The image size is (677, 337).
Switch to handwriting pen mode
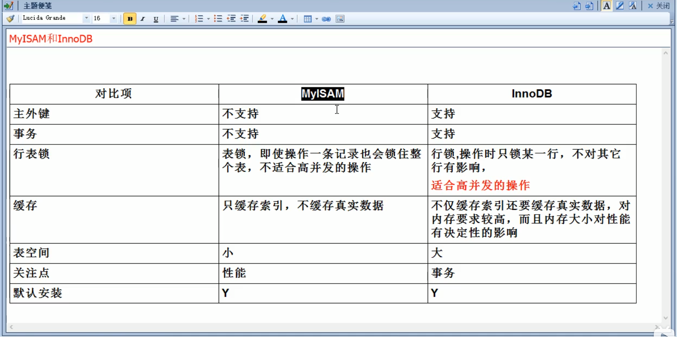(x=620, y=6)
